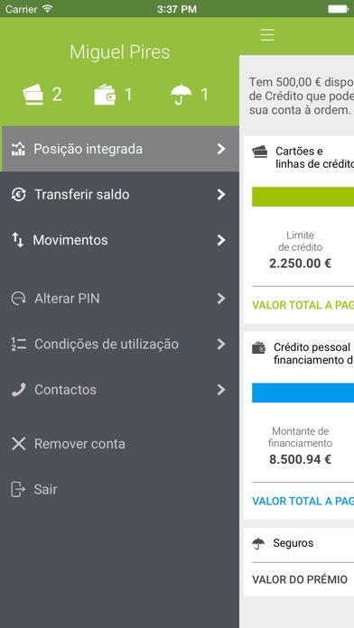Click the green credit usage bar
Viewport: 354px width, 628px height.
click(x=303, y=197)
